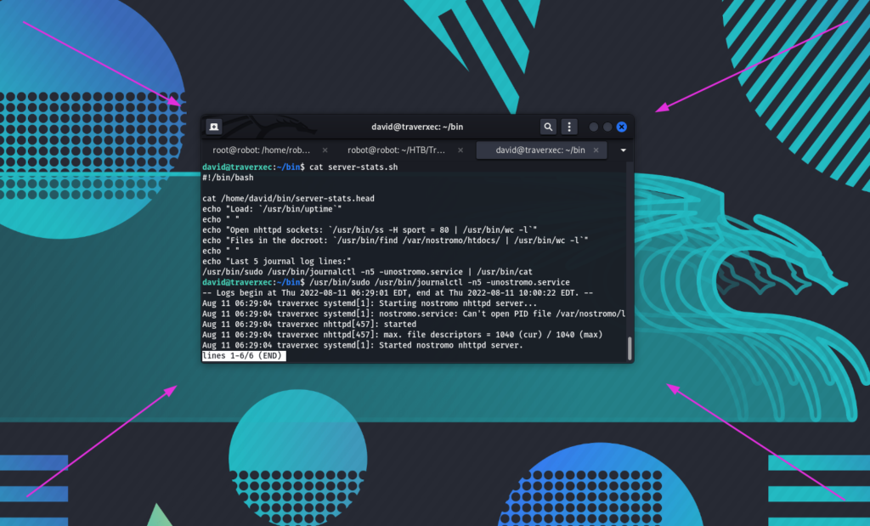Click the '#!/bin/bash' shebang line

pos(228,178)
